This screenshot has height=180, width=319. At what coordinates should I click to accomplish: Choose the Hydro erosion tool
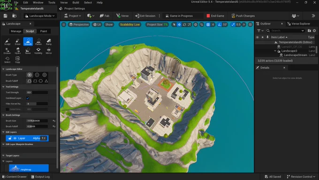point(17,51)
